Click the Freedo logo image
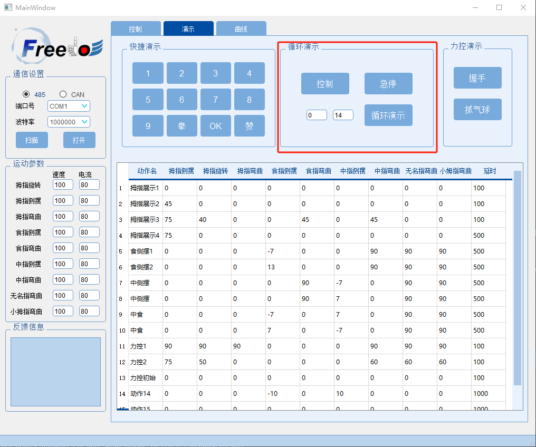 [x=55, y=46]
